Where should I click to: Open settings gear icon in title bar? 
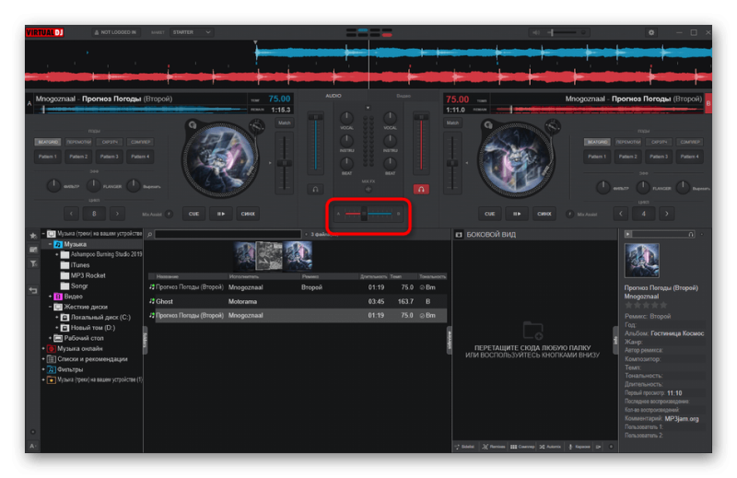(x=651, y=32)
